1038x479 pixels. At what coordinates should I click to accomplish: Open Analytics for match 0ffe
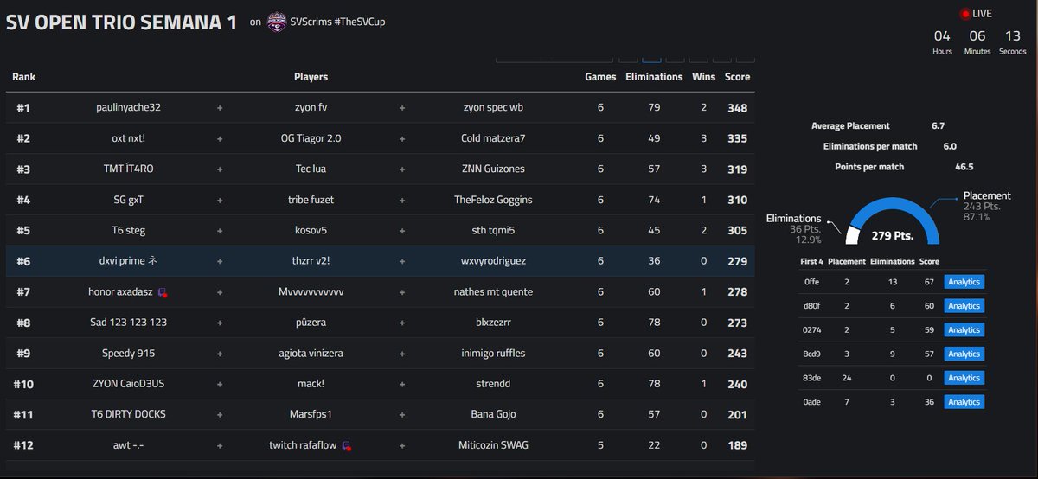[x=964, y=282]
